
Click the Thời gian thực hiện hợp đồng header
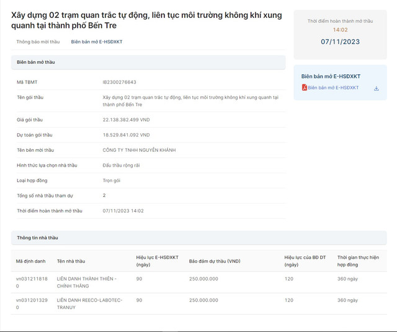click(358, 261)
